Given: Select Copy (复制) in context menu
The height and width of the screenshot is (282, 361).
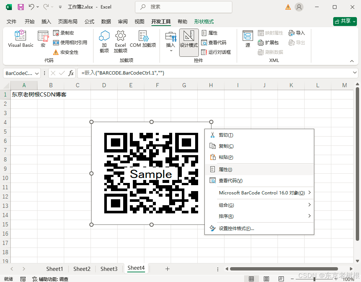Looking at the screenshot, I should (x=259, y=146).
